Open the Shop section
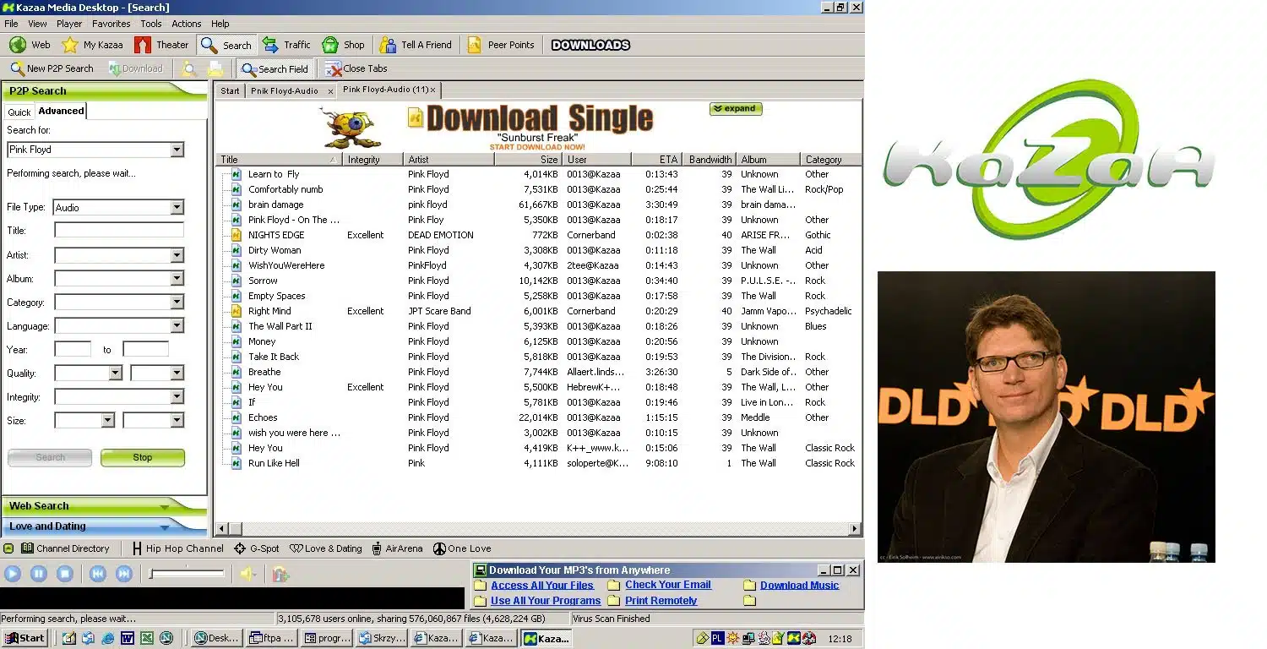Viewport: 1267px width, 649px height. point(344,45)
